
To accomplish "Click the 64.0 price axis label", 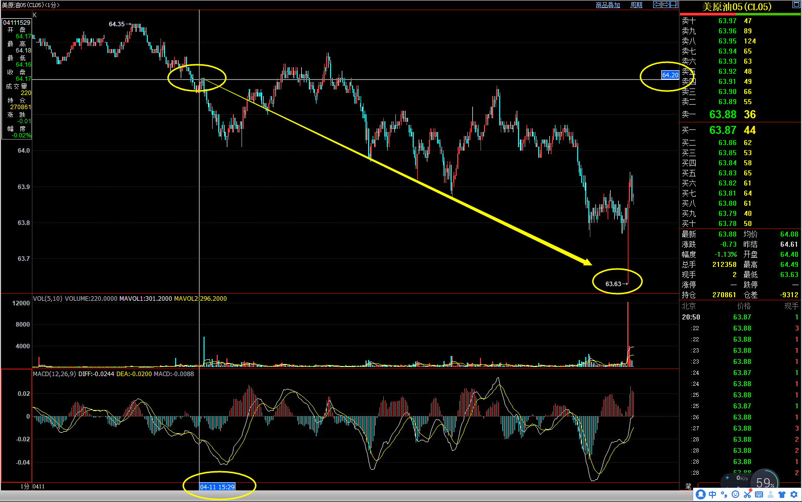I will click(24, 151).
